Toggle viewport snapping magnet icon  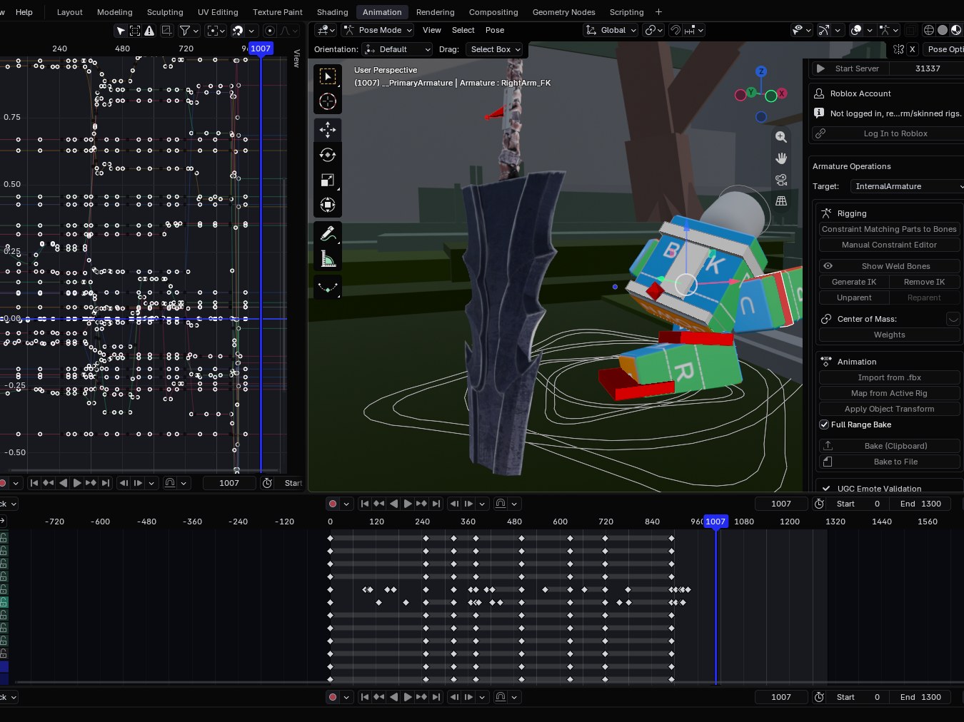coord(676,30)
